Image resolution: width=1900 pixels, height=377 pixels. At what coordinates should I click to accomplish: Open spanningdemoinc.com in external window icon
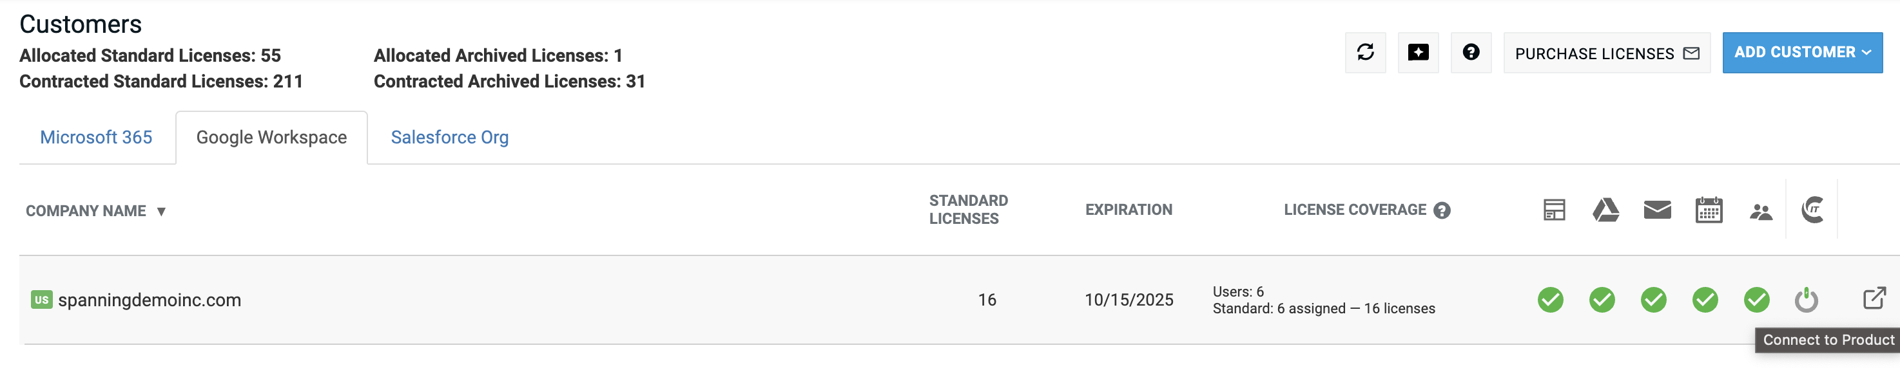click(1874, 299)
